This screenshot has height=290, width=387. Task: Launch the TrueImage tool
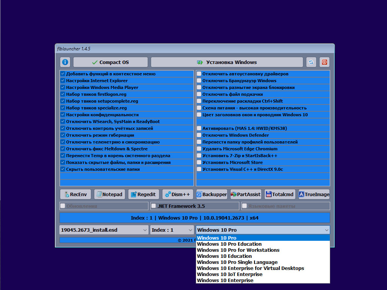(314, 194)
